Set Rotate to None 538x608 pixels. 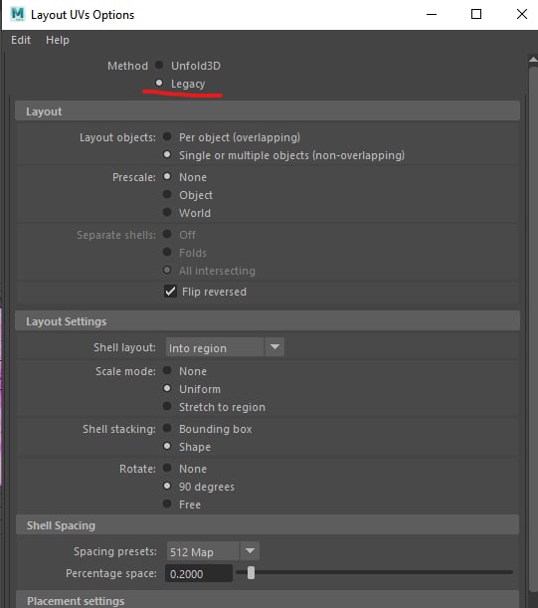(167, 468)
